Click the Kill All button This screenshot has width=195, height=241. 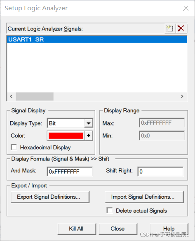tap(77, 229)
